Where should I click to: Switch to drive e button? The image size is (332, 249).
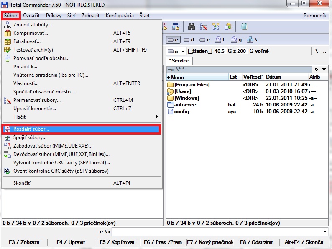(x=205, y=40)
